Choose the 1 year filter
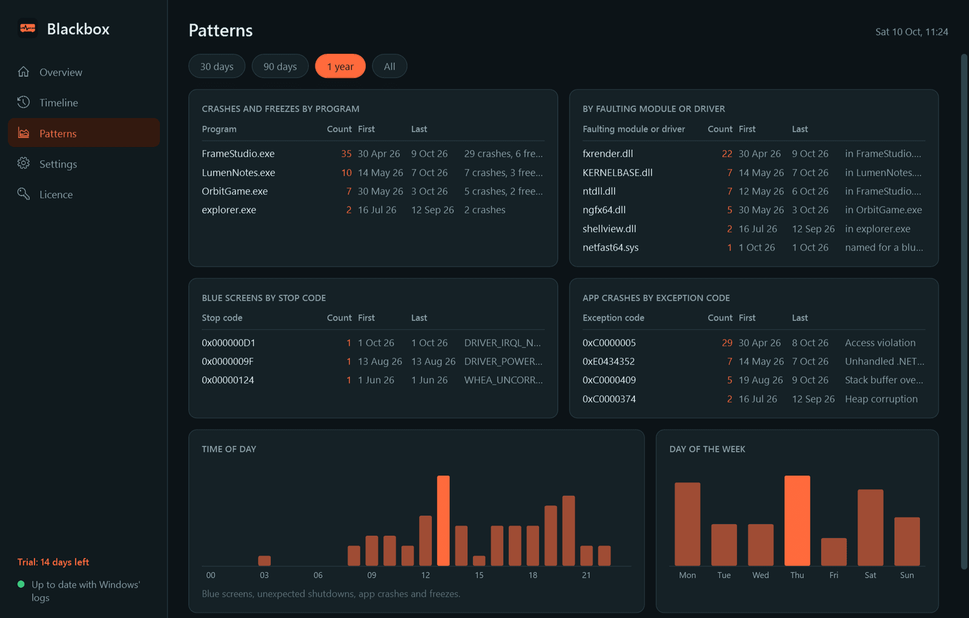This screenshot has height=618, width=969. (x=340, y=66)
